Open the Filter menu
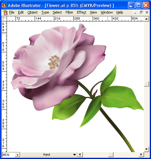The image size is (151, 159). [69, 12]
